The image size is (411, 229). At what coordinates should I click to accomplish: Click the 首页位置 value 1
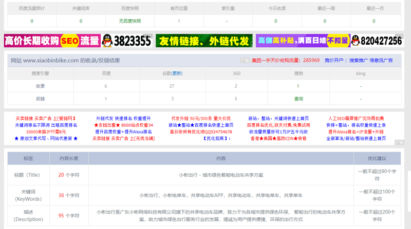pyautogui.click(x=179, y=21)
